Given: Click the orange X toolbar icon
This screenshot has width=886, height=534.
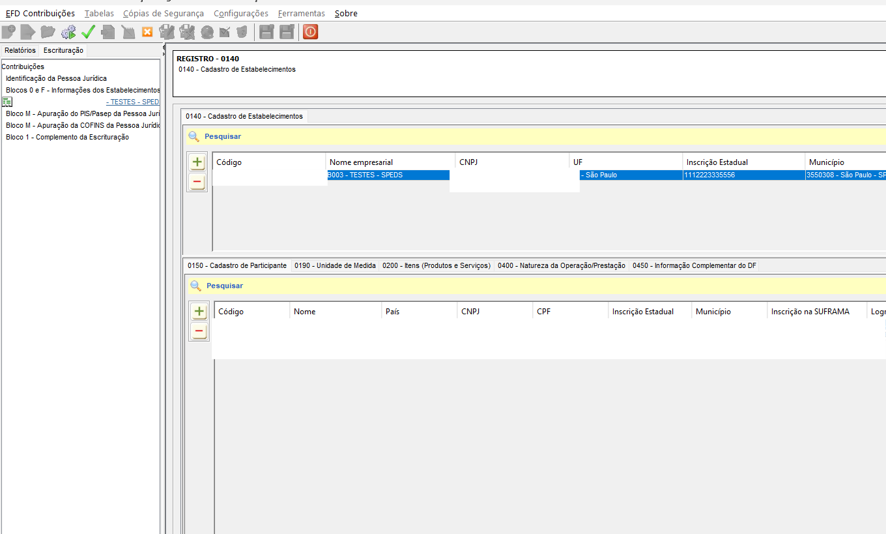Looking at the screenshot, I should pos(147,31).
